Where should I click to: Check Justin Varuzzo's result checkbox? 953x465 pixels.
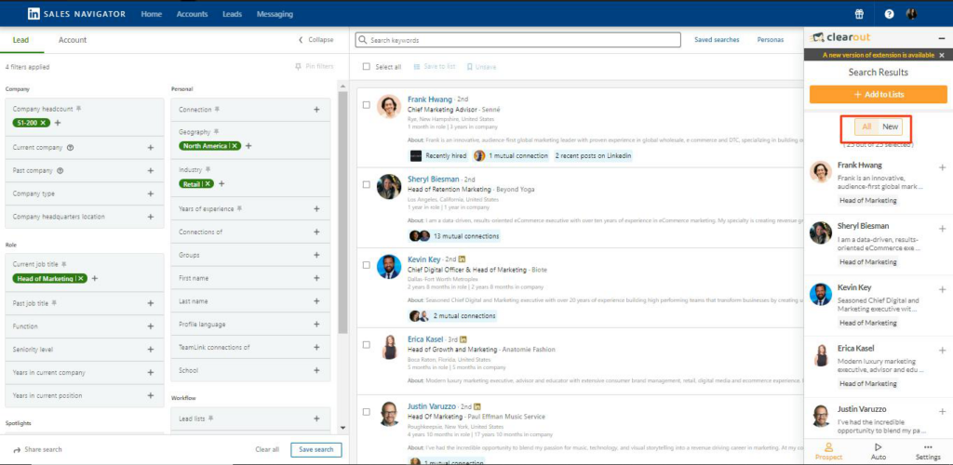[x=367, y=412]
